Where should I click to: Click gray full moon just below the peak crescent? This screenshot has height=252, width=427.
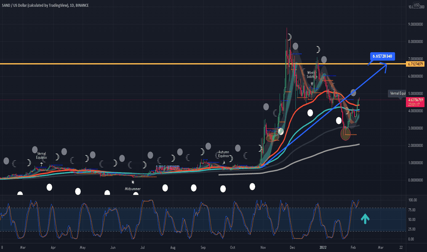[296, 46]
